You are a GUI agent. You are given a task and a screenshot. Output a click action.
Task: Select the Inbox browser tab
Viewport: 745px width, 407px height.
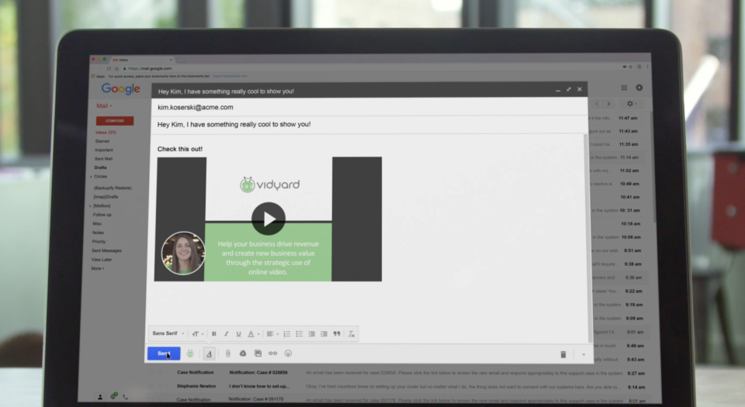[x=143, y=60]
